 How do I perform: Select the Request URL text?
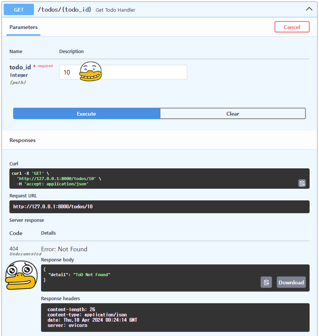point(53,206)
